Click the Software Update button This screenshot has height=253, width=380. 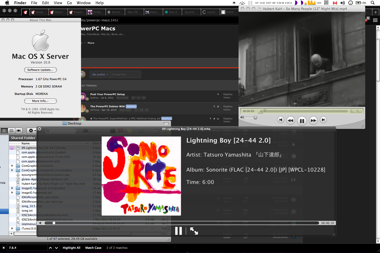pos(40,70)
